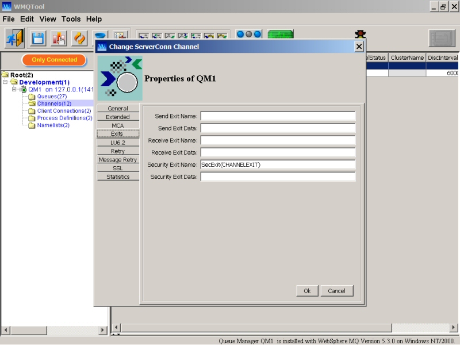Click the Client Connections folder icon
460x345 pixels.
point(32,111)
